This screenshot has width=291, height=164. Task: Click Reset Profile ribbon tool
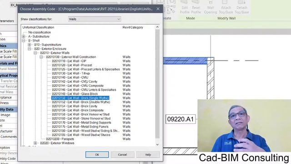pyautogui.click(x=196, y=7)
